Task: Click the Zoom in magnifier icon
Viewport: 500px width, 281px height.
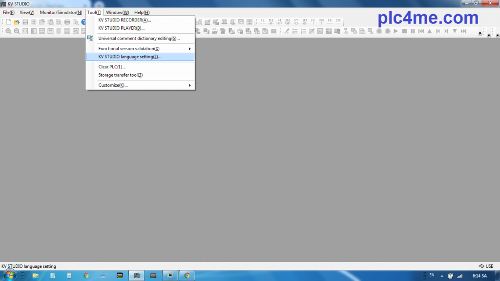Action: pyautogui.click(x=8, y=31)
